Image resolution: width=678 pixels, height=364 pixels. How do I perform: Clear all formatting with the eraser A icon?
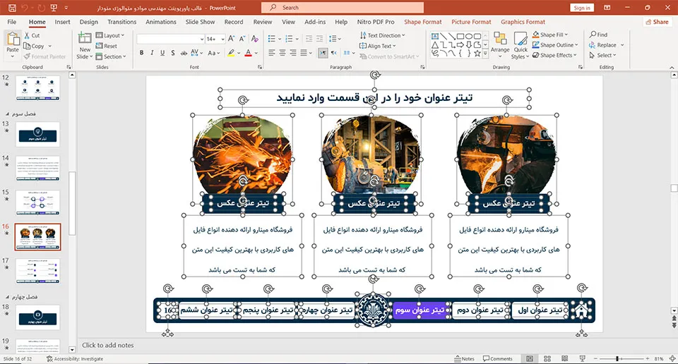[255, 39]
